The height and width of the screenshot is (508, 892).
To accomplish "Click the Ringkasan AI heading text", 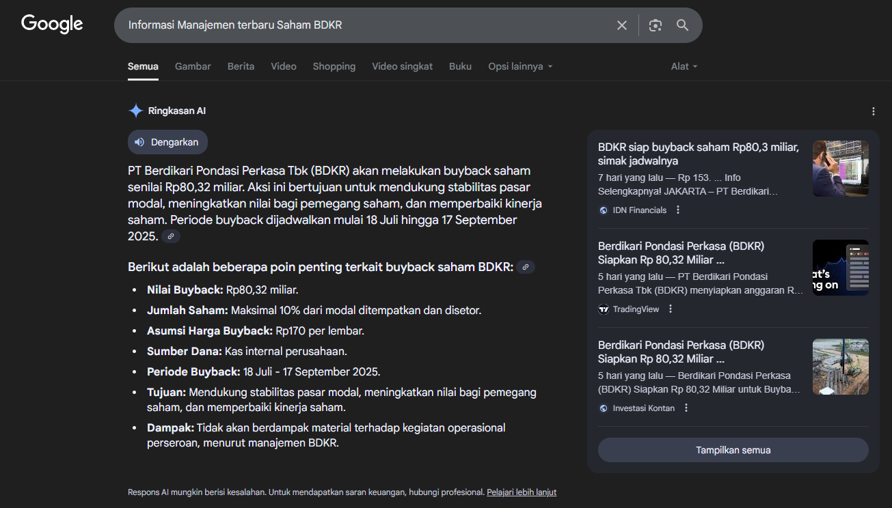I will tap(177, 111).
